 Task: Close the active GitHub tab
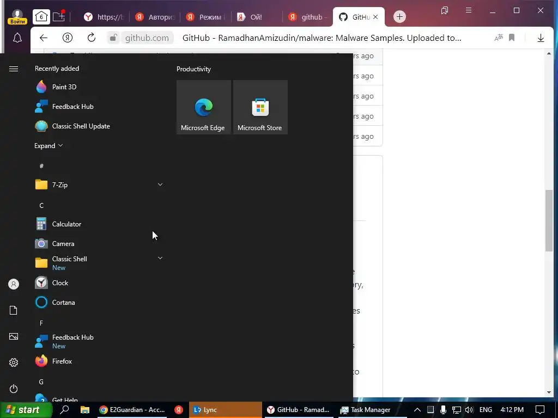click(x=375, y=17)
